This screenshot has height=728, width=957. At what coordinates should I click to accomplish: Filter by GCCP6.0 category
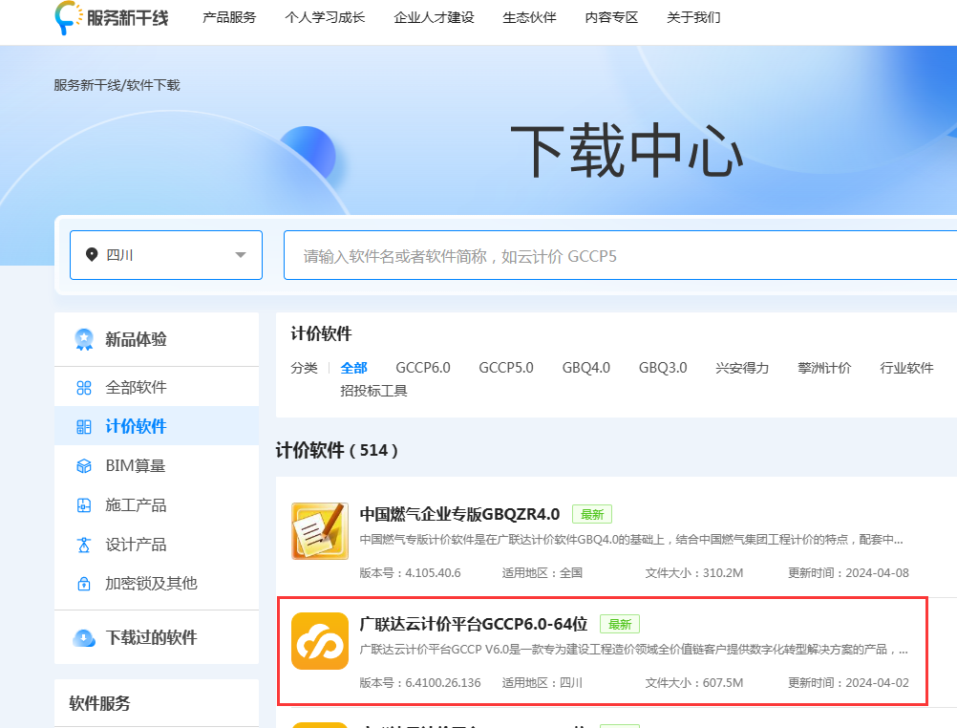tap(423, 368)
